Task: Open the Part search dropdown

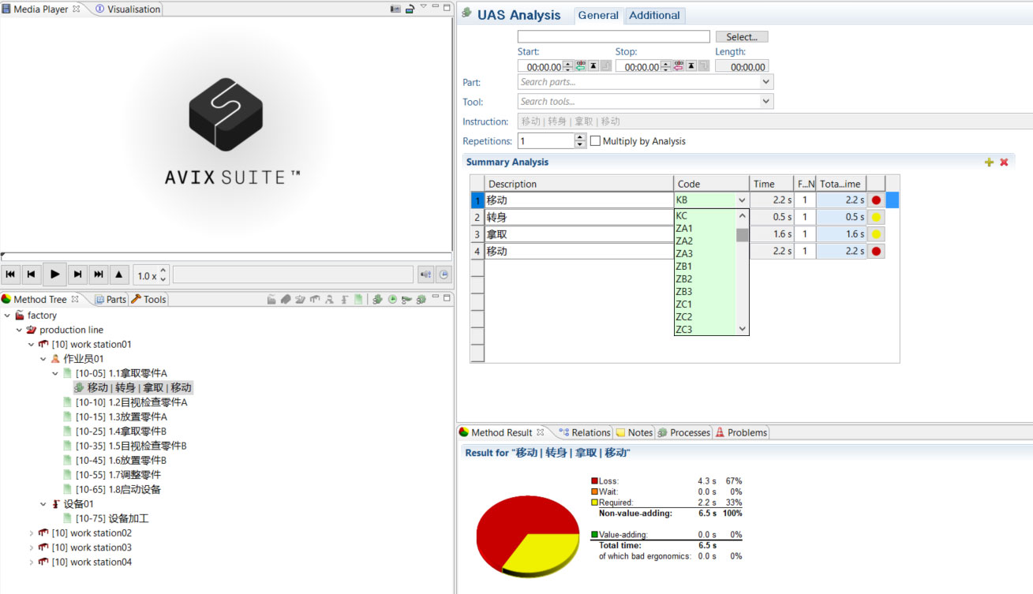Action: 765,82
